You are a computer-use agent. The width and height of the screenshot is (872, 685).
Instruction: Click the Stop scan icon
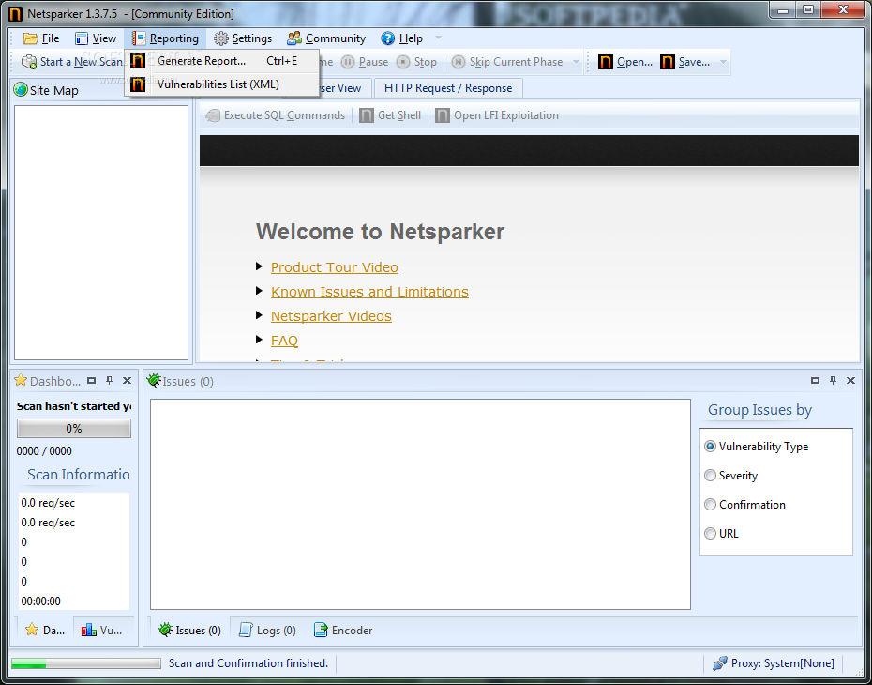coord(403,62)
